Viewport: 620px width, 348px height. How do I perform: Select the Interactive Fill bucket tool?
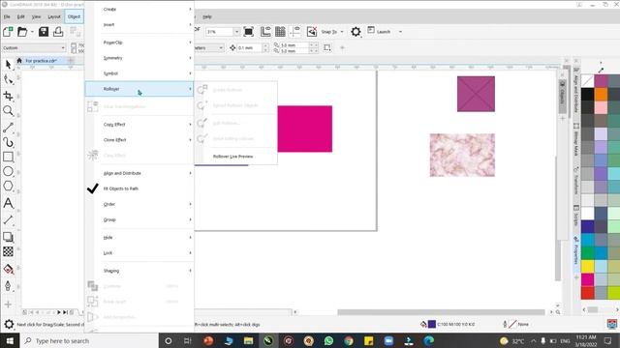(x=9, y=269)
